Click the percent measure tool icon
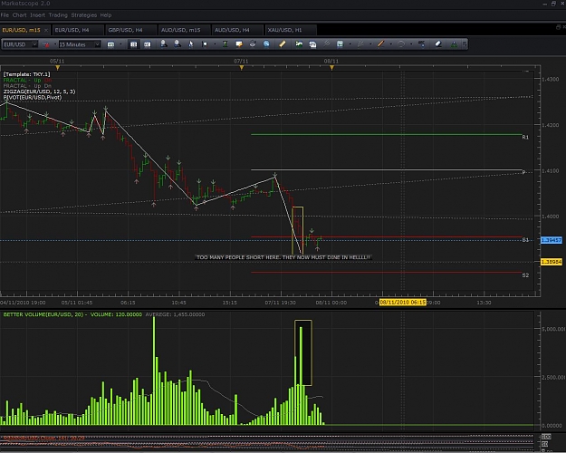This screenshot has width=566, height=453. (421, 44)
